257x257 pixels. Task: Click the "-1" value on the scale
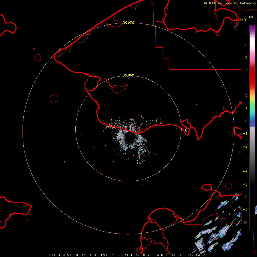[x=245, y=134]
